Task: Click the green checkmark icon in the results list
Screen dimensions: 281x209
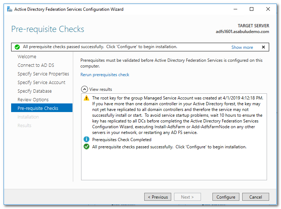Action: [86, 147]
